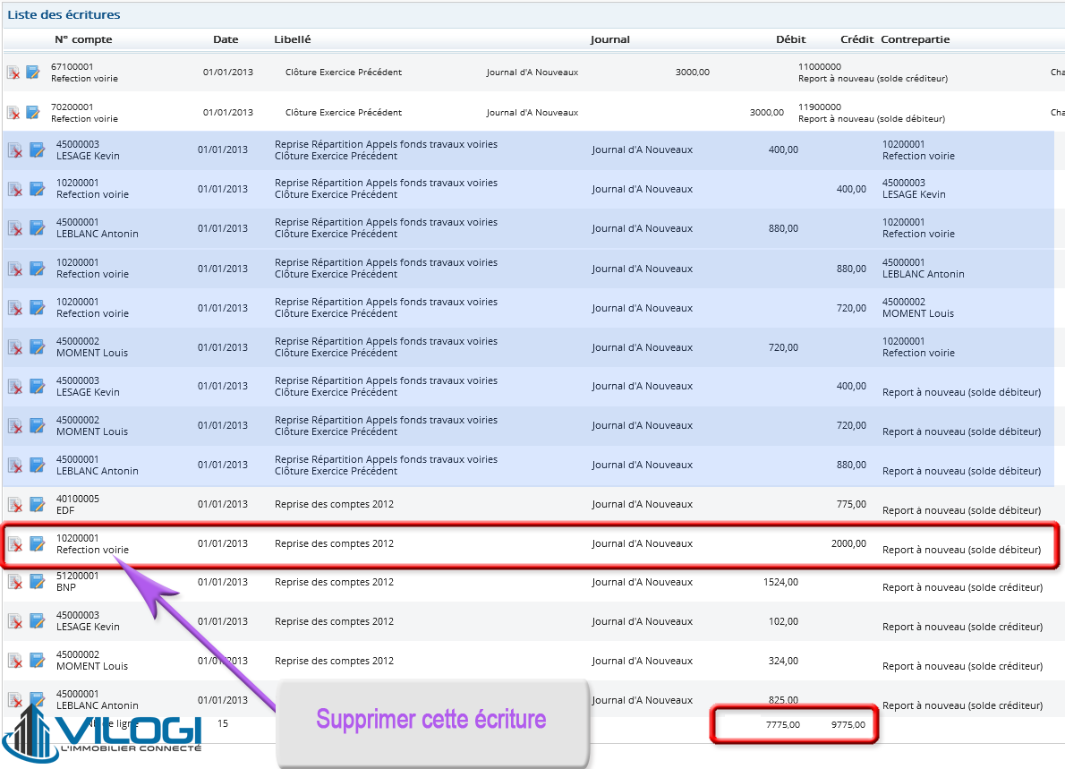Image resolution: width=1065 pixels, height=769 pixels.
Task: Delete the 40100005 EDF entry
Action: coord(15,505)
